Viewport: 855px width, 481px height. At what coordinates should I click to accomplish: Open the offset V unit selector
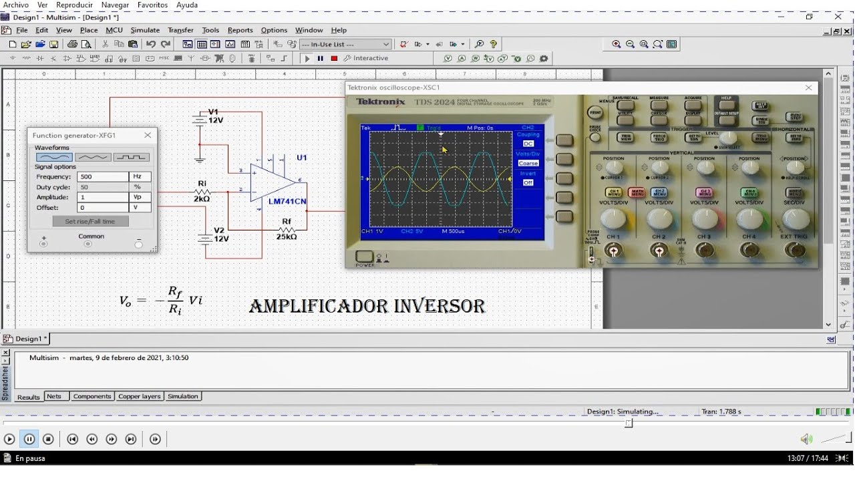(140, 208)
